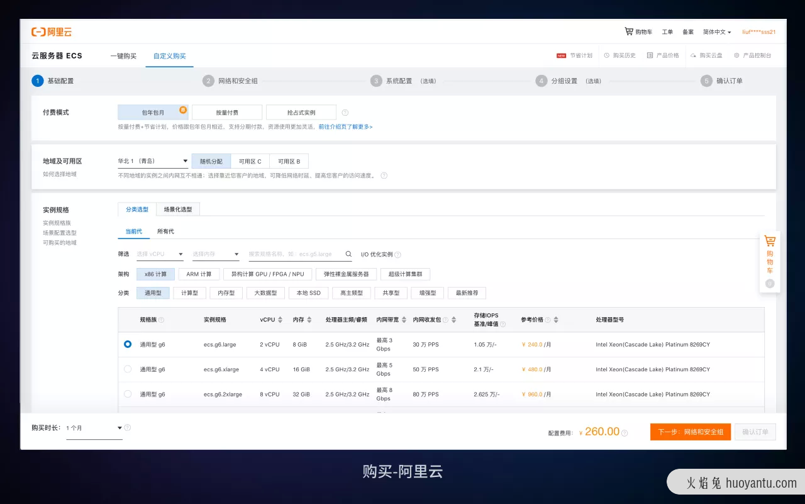Open 产品价格 product pricing
Screen dimensions: 805x504
663,55
